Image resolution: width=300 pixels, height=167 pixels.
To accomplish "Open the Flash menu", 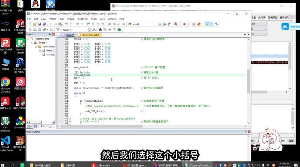I will 61,19.
